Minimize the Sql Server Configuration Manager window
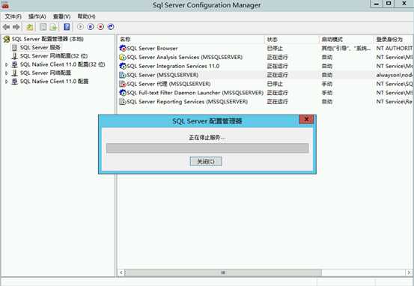This screenshot has height=286, width=414. coord(377,4)
